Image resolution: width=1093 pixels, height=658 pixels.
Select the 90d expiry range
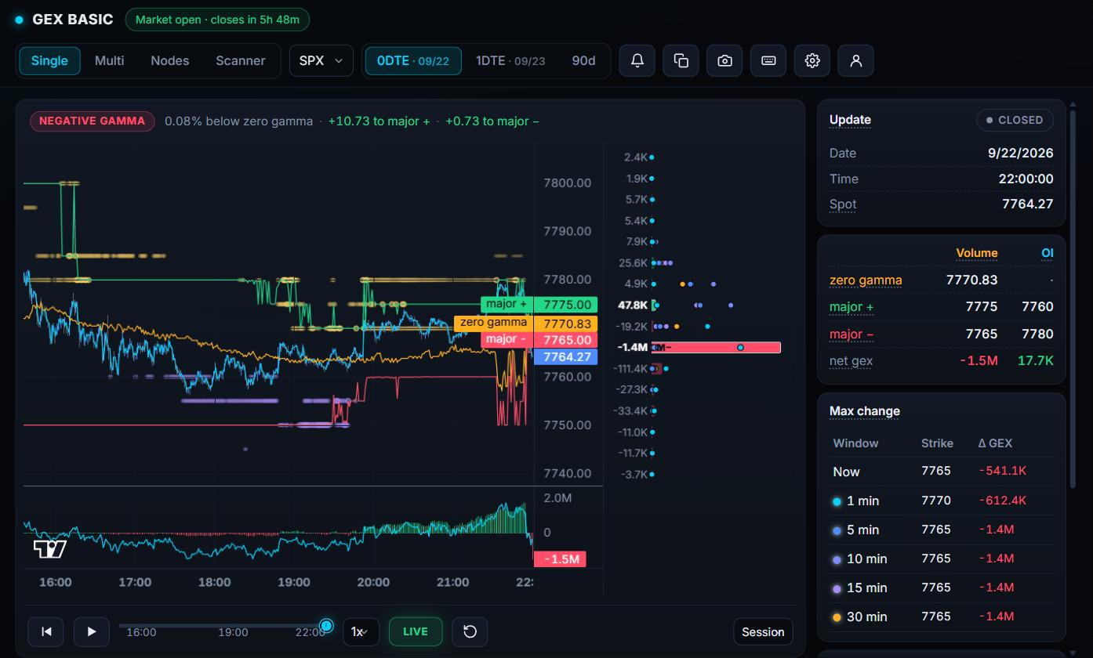pyautogui.click(x=583, y=60)
